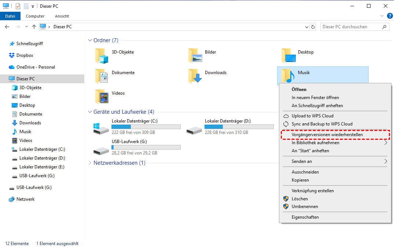Click the refresh button beside address bar
394x248 pixels.
point(313,27)
